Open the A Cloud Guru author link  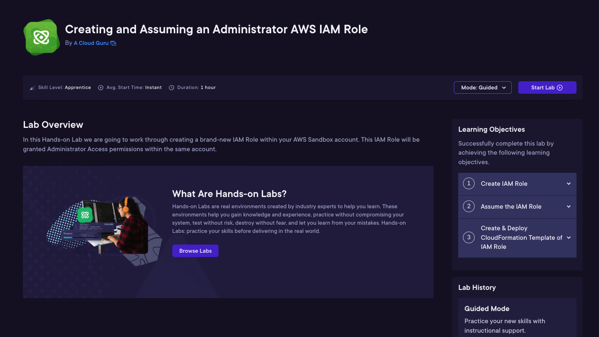(x=91, y=43)
